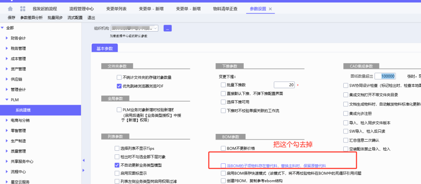Switch to 流程管理中心 tab
Screen dimensions: 421x184
[x=82, y=9]
